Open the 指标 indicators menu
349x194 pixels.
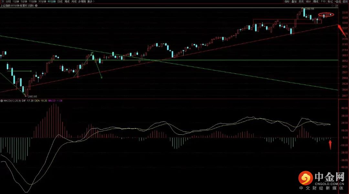click(x=287, y=2)
